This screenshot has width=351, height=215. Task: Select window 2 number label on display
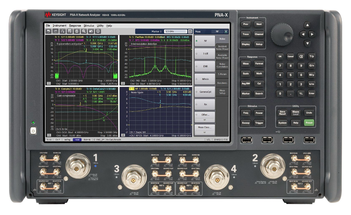[x=123, y=83]
